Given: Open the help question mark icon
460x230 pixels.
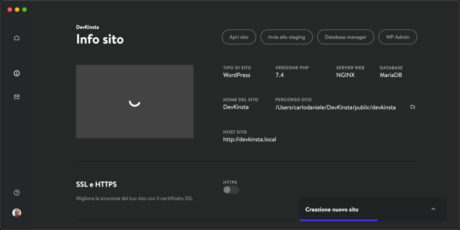Looking at the screenshot, I should pos(17,193).
